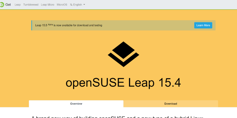Click the Leap layered diamond logo

[x=124, y=54]
